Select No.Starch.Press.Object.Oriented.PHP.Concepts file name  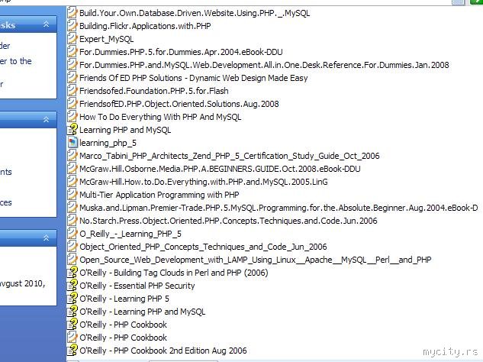point(228,221)
